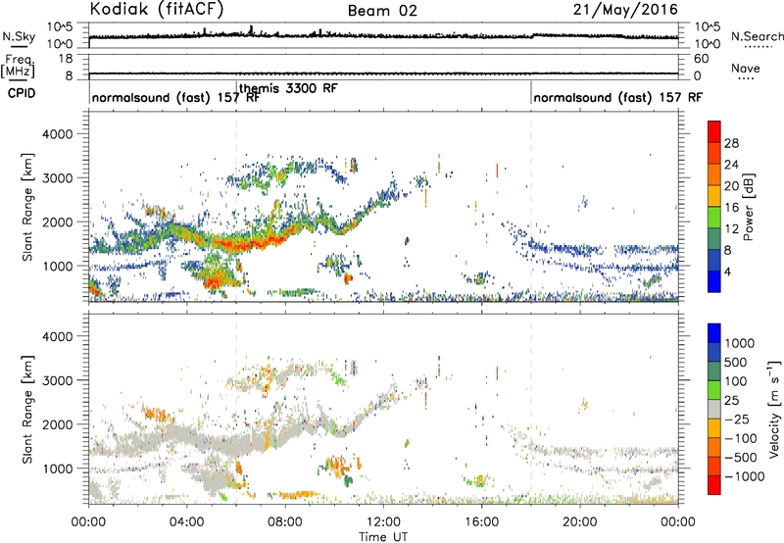The height and width of the screenshot is (543, 784).
Task: Click the 'Beam 02' label
Action: click(x=382, y=11)
